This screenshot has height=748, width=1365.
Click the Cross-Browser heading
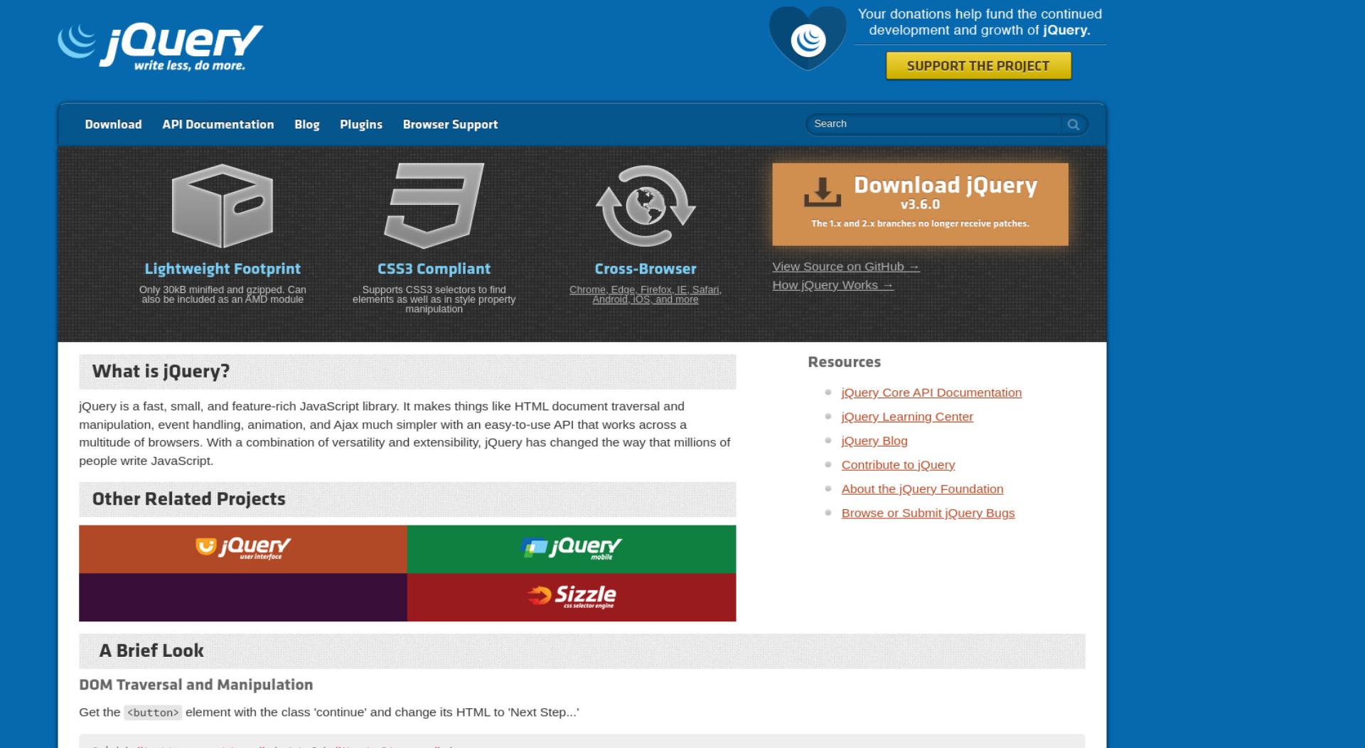(x=646, y=269)
